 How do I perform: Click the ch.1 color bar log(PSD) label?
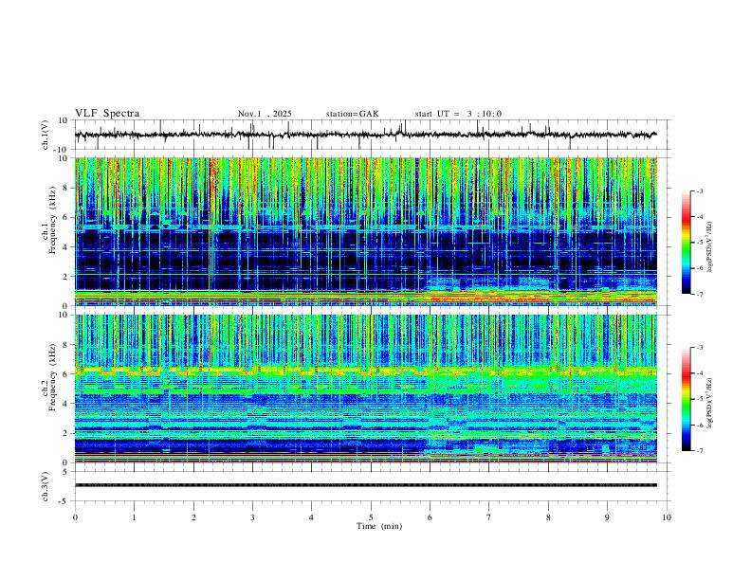[710, 247]
